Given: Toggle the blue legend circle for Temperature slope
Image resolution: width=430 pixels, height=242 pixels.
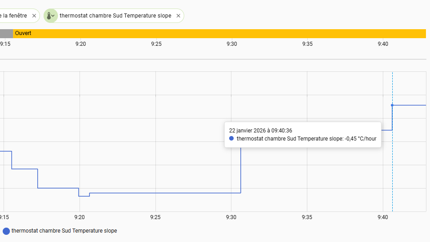Looking at the screenshot, I should [6, 231].
